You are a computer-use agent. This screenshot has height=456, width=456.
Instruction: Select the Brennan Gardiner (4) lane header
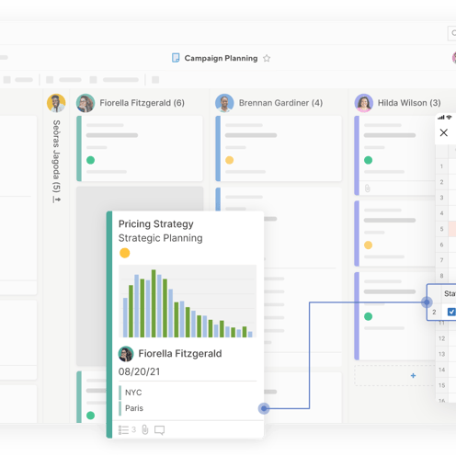(280, 103)
